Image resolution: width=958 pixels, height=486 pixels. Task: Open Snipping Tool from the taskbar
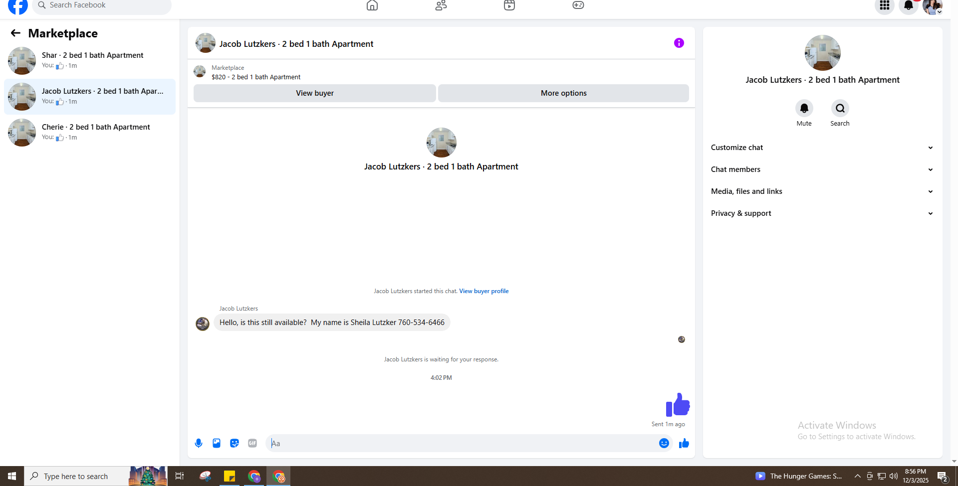[x=205, y=476]
